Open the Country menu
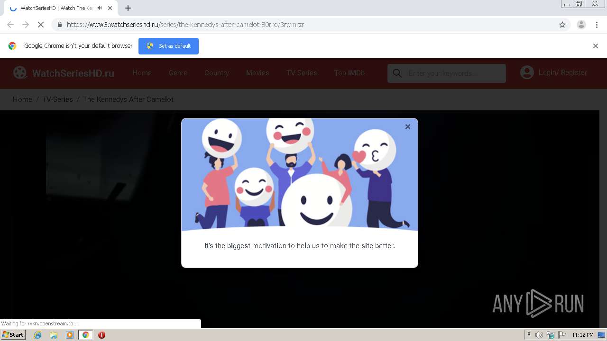The image size is (607, 341). [217, 73]
